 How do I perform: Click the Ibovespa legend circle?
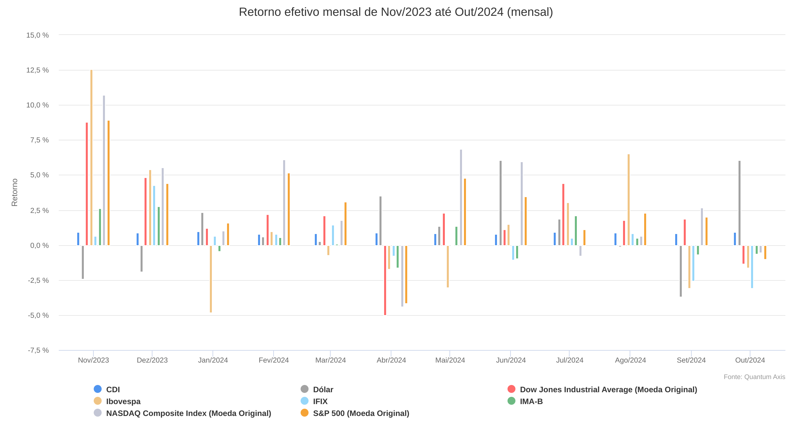coord(98,401)
